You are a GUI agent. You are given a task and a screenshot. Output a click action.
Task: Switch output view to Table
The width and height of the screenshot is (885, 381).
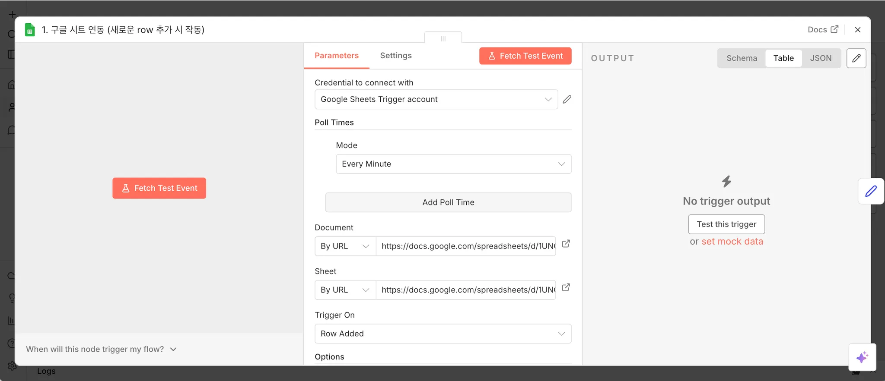coord(783,58)
